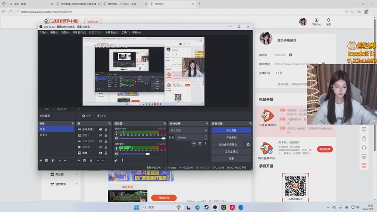
Task: Toggle lock on the 文本 (GDI+) source
Action: (x=106, y=141)
